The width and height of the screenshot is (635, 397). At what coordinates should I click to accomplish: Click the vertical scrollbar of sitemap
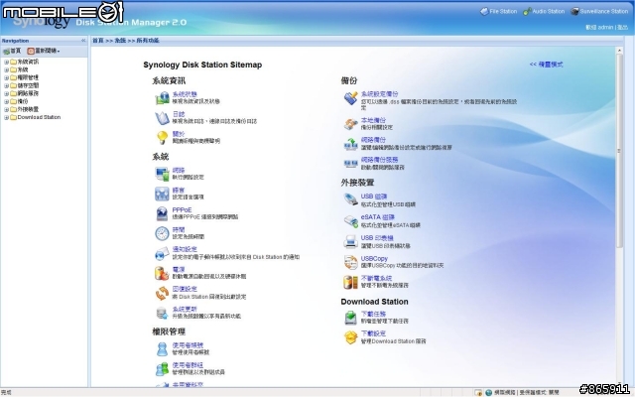tap(619, 151)
